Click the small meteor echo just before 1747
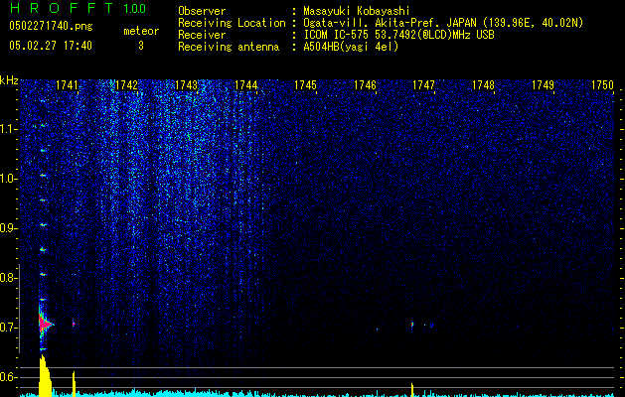This screenshot has width=625, height=397. click(412, 325)
